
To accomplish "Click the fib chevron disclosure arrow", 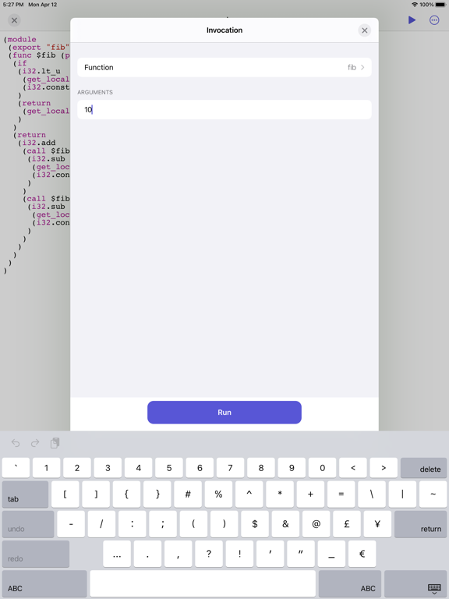I will pos(362,67).
